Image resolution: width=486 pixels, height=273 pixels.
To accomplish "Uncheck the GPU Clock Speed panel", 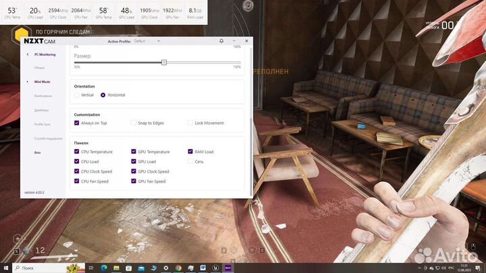I will tap(134, 171).
